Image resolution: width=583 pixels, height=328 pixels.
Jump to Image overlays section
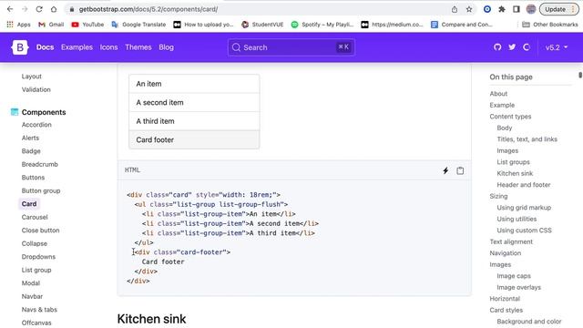click(518, 287)
